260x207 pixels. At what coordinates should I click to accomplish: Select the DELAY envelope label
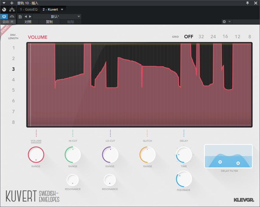coord(184,141)
